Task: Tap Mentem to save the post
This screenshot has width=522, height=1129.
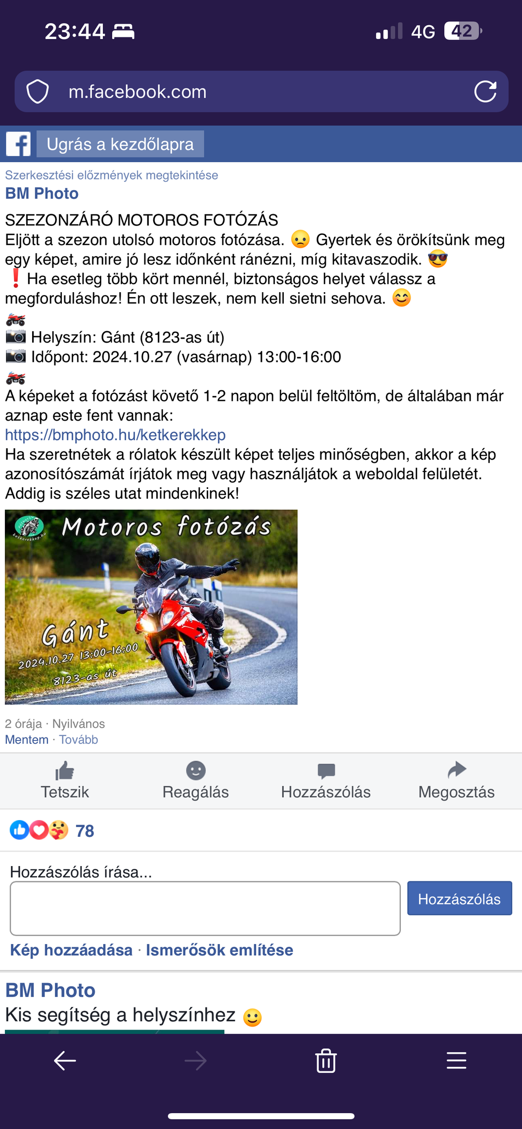Action: pos(27,739)
